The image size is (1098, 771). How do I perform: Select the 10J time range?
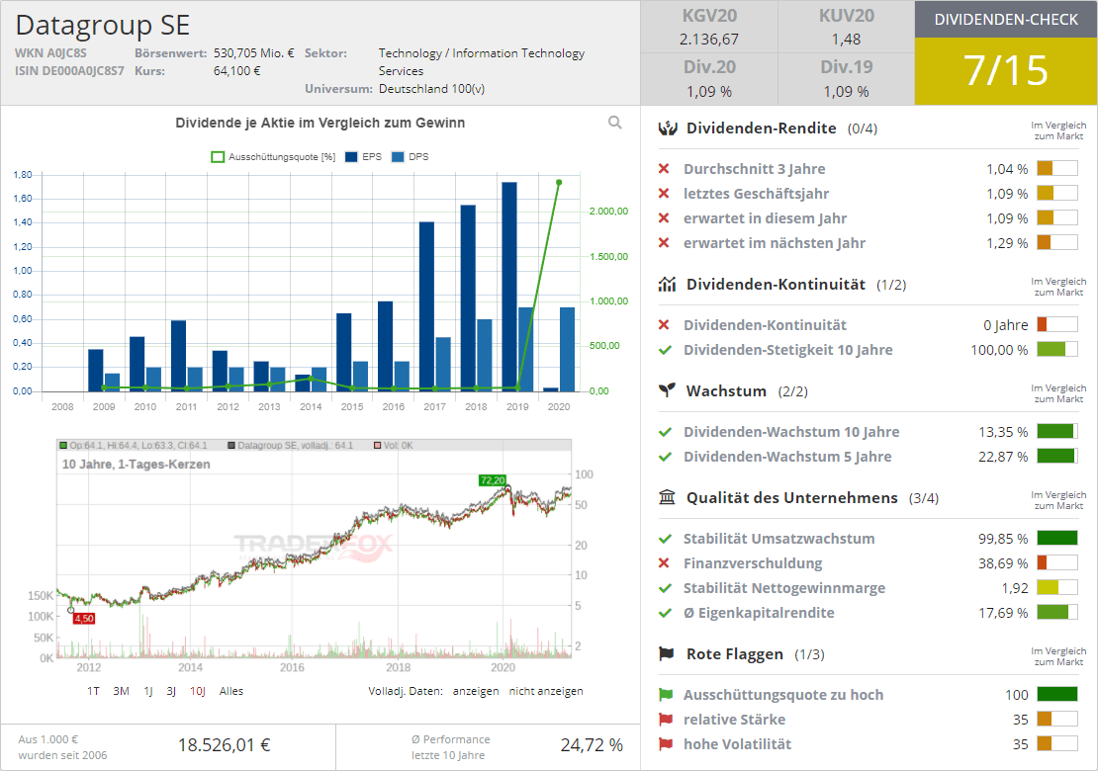[198, 691]
